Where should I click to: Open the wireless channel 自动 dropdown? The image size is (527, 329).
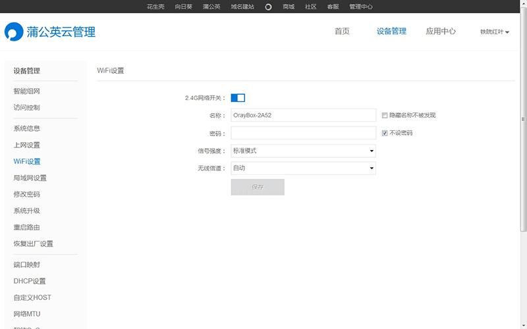[303, 168]
